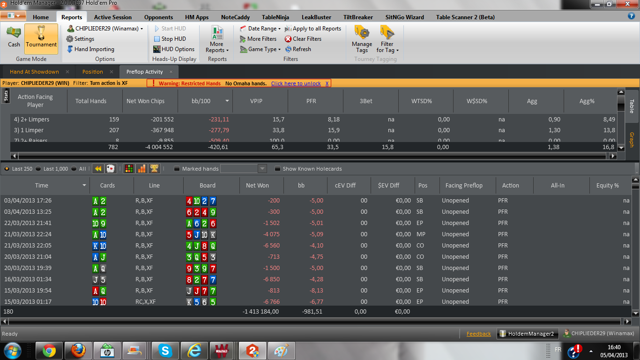This screenshot has height=360, width=640.
Task: Sort by Time column arrow
Action: tap(84, 186)
